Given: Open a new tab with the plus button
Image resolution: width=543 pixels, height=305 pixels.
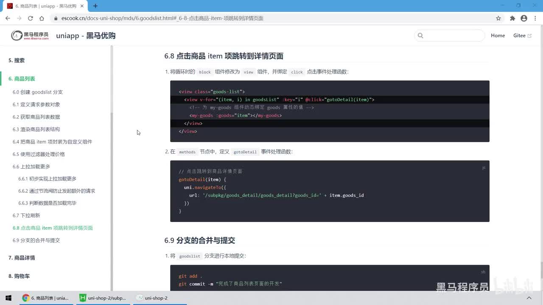Looking at the screenshot, I should click(95, 6).
